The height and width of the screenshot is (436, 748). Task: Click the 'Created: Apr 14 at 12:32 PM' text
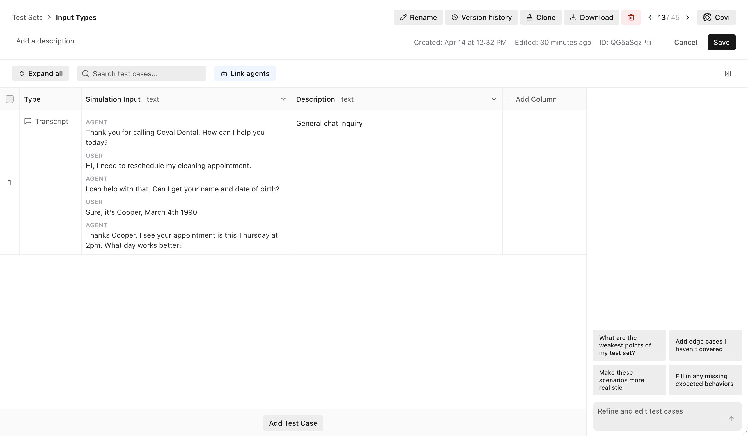pos(460,42)
